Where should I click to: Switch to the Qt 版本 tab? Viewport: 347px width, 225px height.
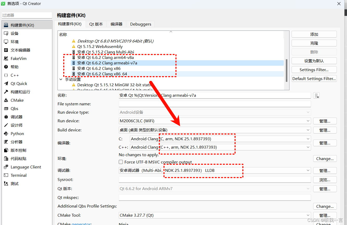96,24
